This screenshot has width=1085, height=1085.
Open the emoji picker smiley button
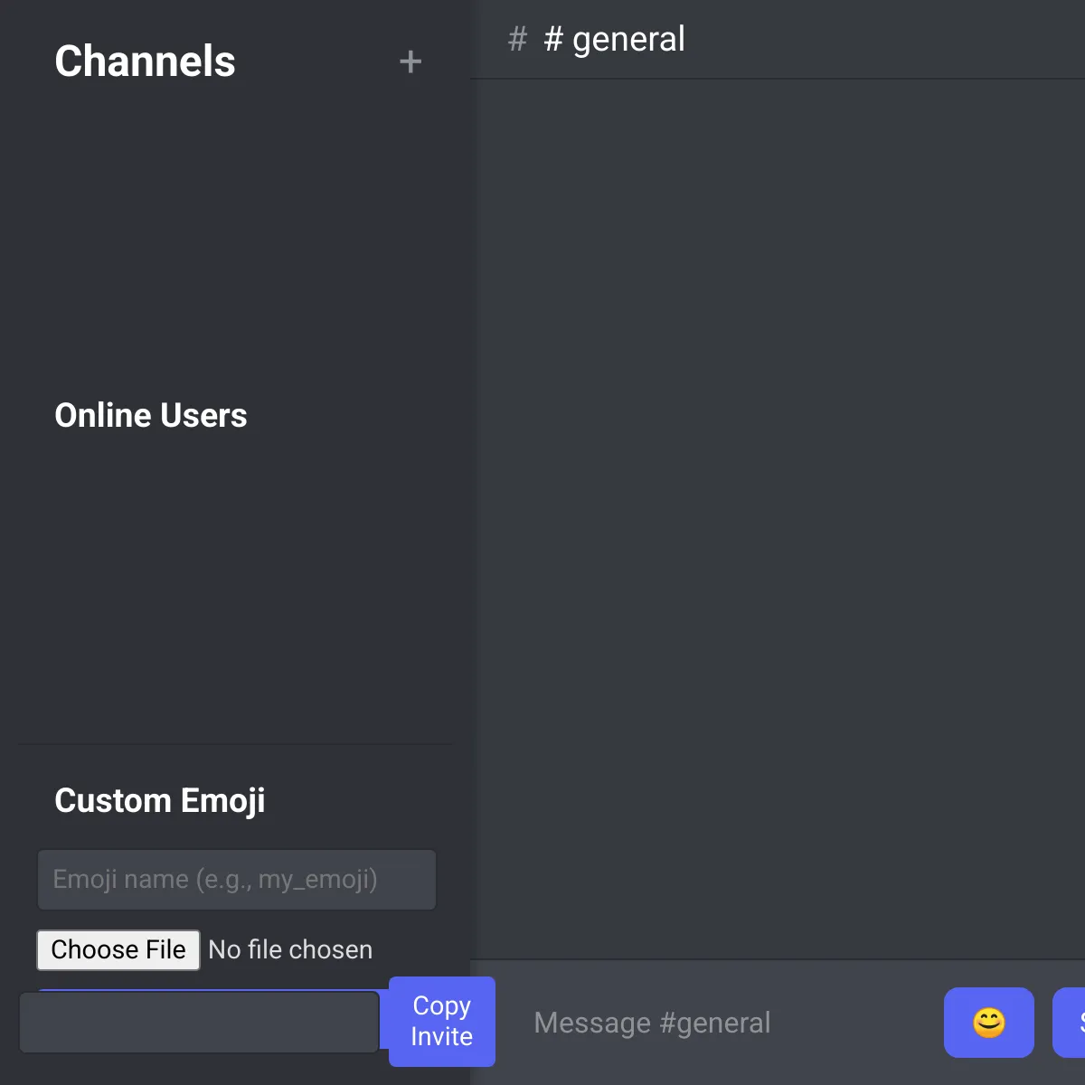[988, 1023]
